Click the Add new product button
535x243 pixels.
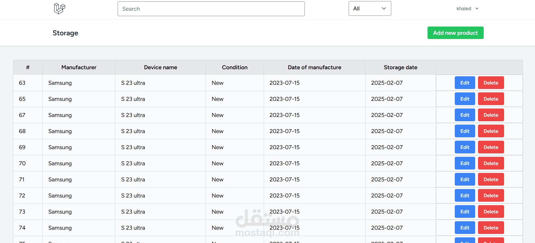455,33
